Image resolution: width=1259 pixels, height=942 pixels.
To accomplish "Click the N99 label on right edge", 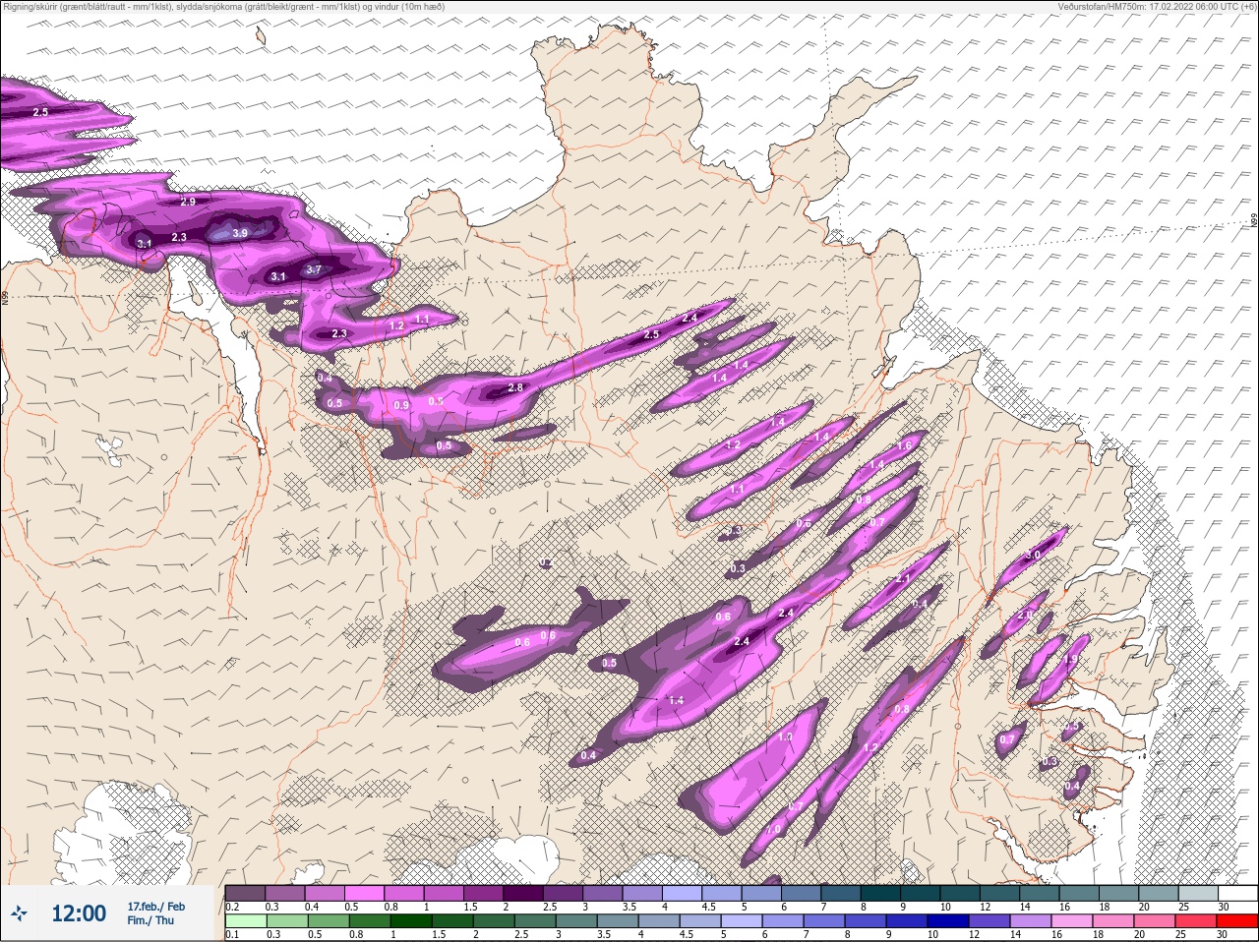I will click(1254, 222).
